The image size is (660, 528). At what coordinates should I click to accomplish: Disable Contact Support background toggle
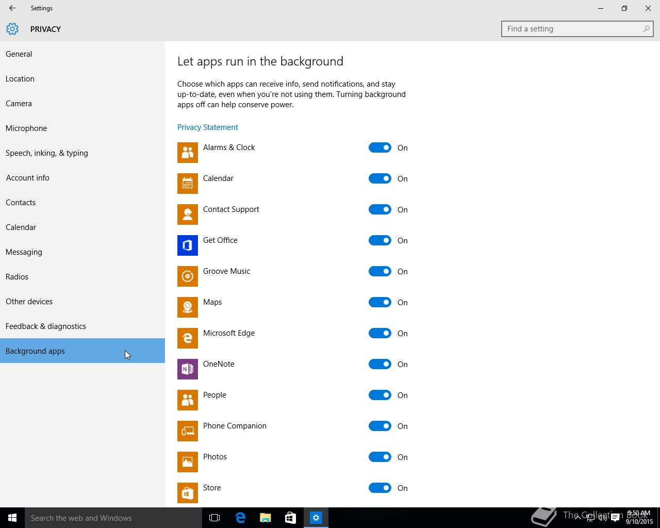point(380,209)
